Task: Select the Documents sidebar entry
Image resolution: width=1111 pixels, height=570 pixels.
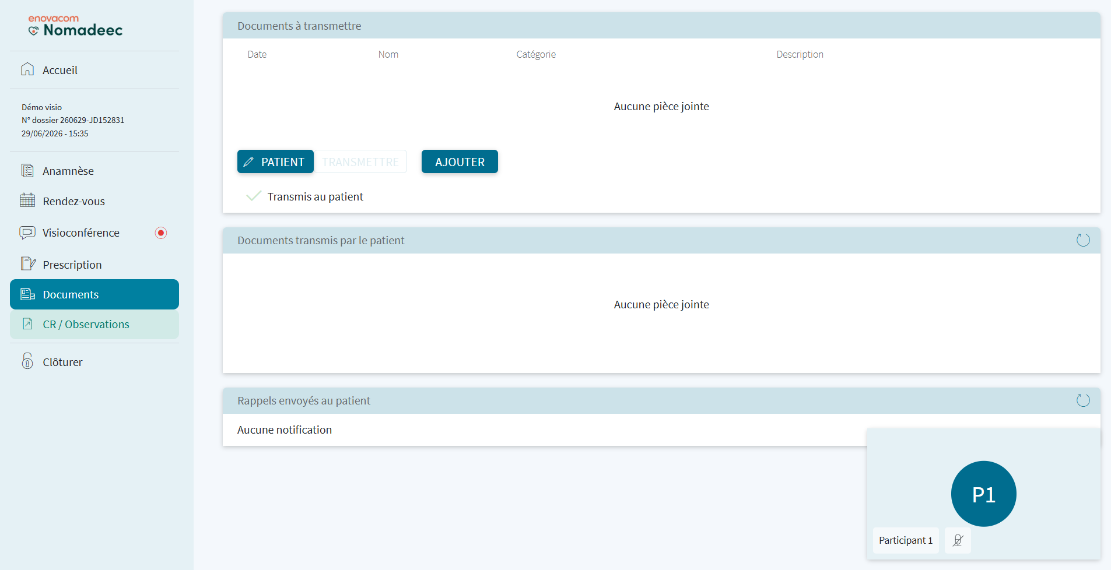Action: click(x=94, y=294)
